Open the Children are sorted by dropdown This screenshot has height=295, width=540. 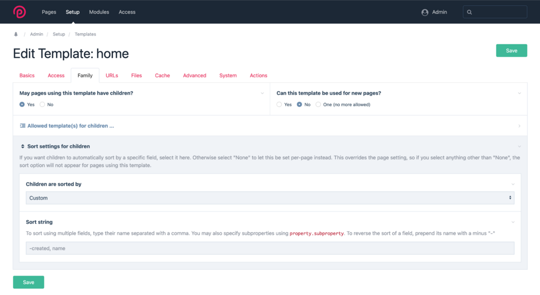coord(270,198)
